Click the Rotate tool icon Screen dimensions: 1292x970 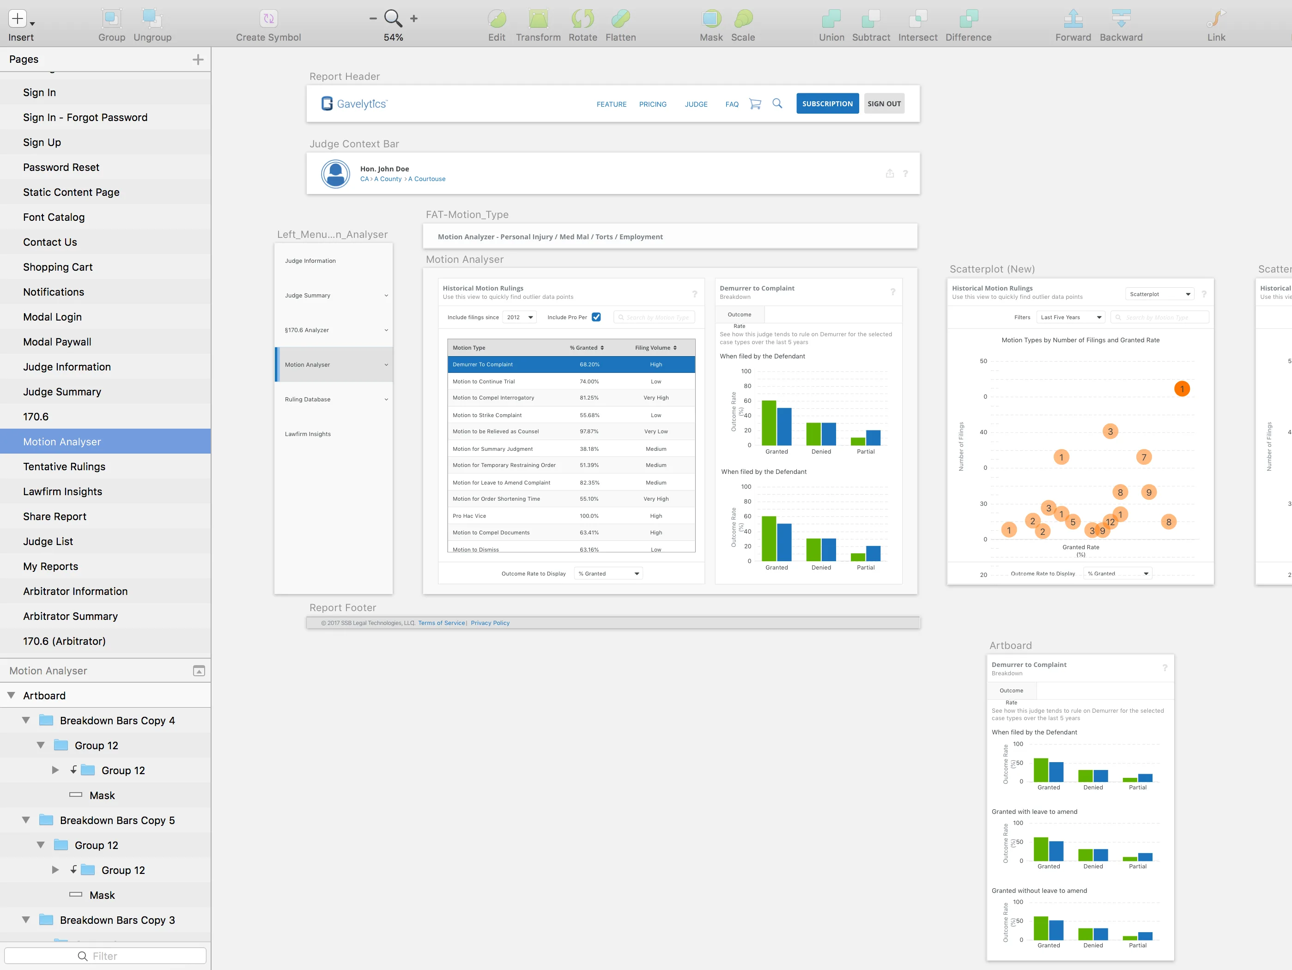coord(582,18)
